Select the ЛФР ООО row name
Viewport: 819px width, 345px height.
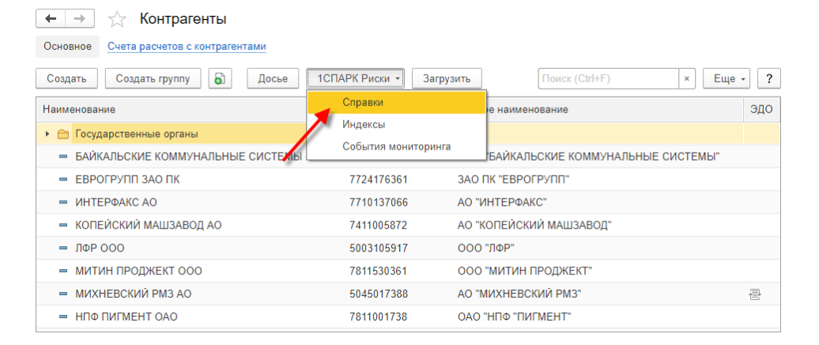coord(100,248)
